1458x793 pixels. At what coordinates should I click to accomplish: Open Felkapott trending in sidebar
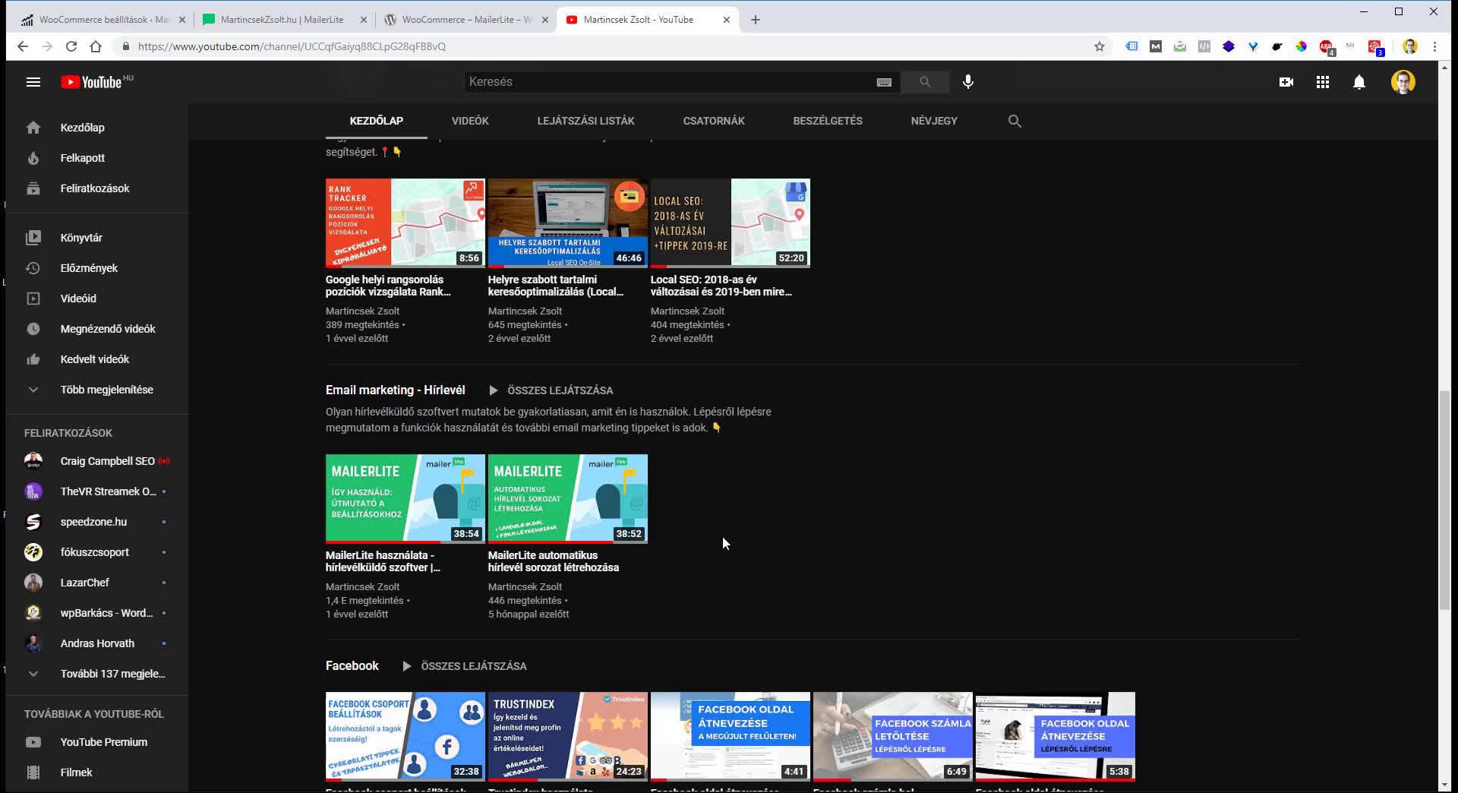click(97, 158)
